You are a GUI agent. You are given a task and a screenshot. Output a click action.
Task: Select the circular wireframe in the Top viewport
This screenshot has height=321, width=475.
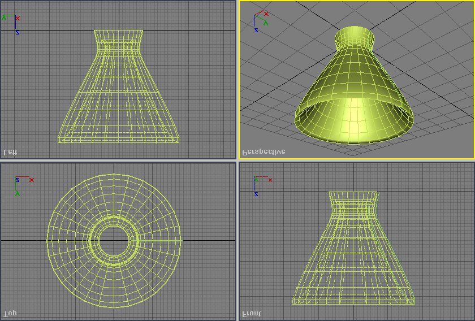coord(114,241)
